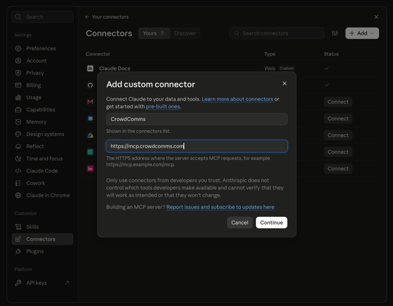Open Claude Code settings
The image size is (393, 306).
pos(42,171)
